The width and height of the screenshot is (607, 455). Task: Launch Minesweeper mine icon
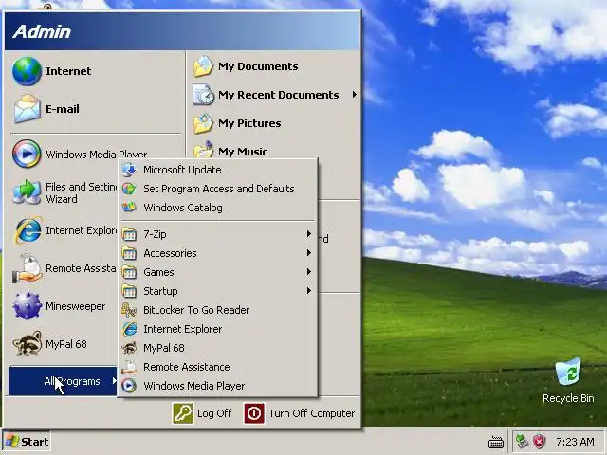pos(27,306)
